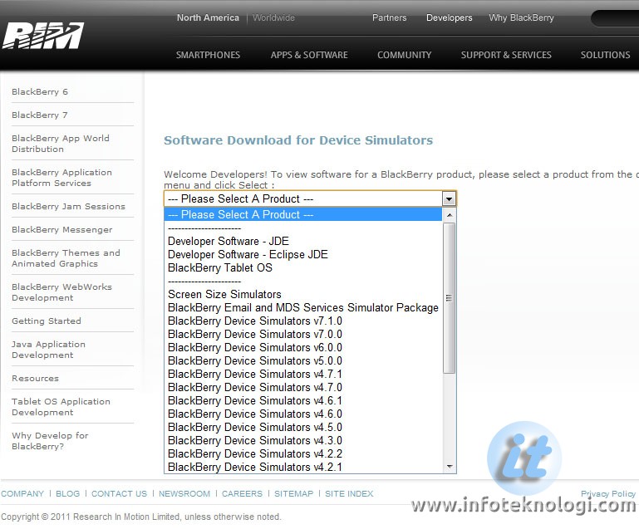The width and height of the screenshot is (639, 529).
Task: Open the Developers link
Action: (449, 18)
